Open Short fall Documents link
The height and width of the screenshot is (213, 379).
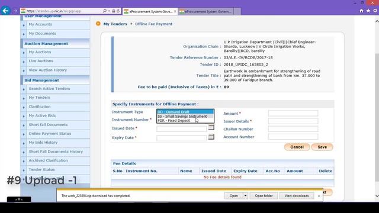pyautogui.click(x=48, y=125)
